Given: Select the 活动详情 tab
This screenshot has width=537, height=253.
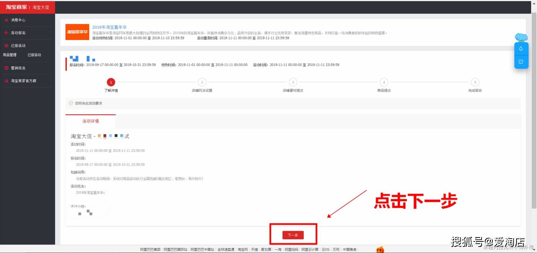Looking at the screenshot, I should (91, 121).
